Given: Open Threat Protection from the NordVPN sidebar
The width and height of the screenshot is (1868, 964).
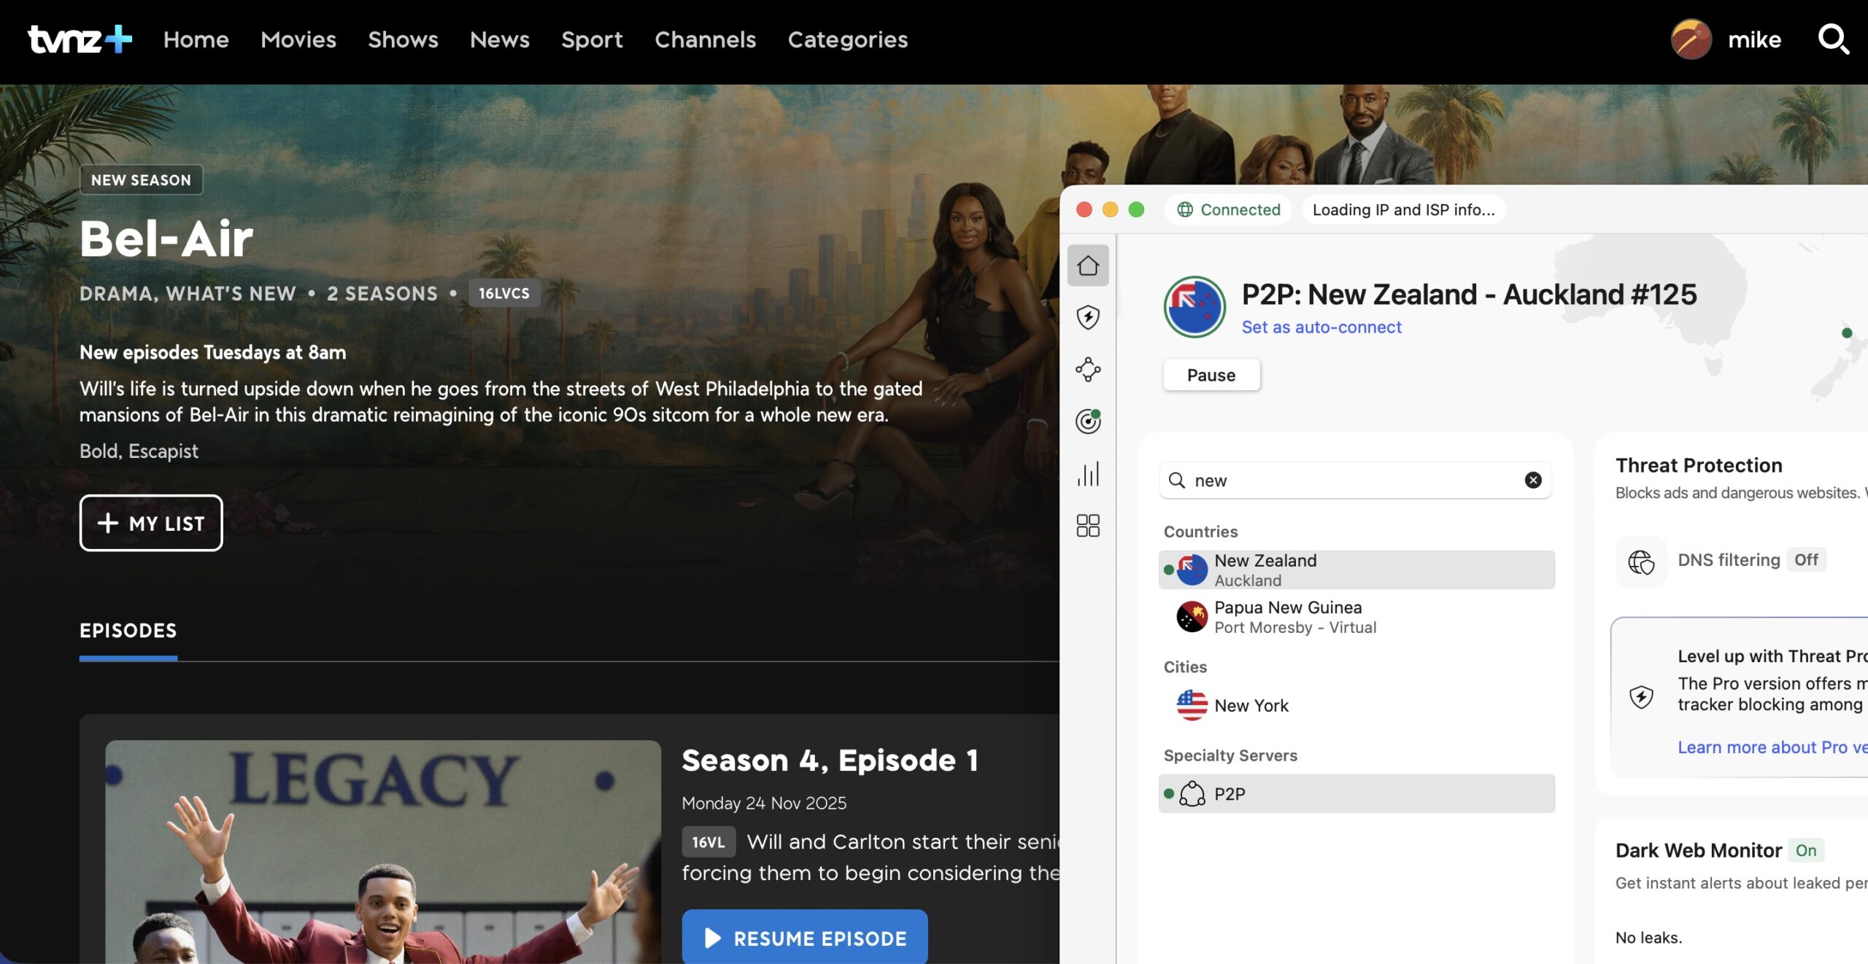Looking at the screenshot, I should (x=1088, y=318).
